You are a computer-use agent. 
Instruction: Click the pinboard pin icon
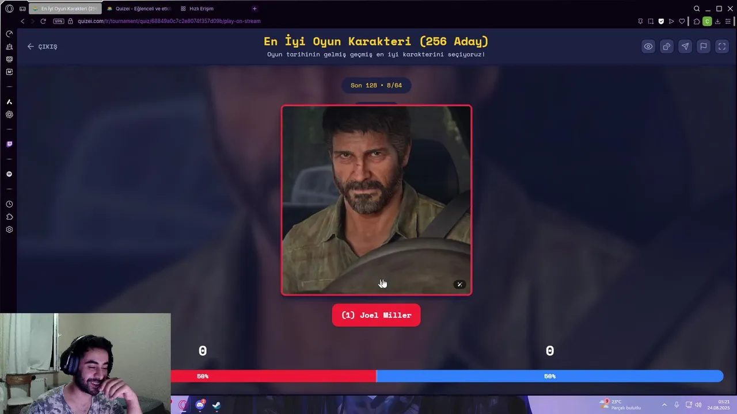[x=640, y=21]
